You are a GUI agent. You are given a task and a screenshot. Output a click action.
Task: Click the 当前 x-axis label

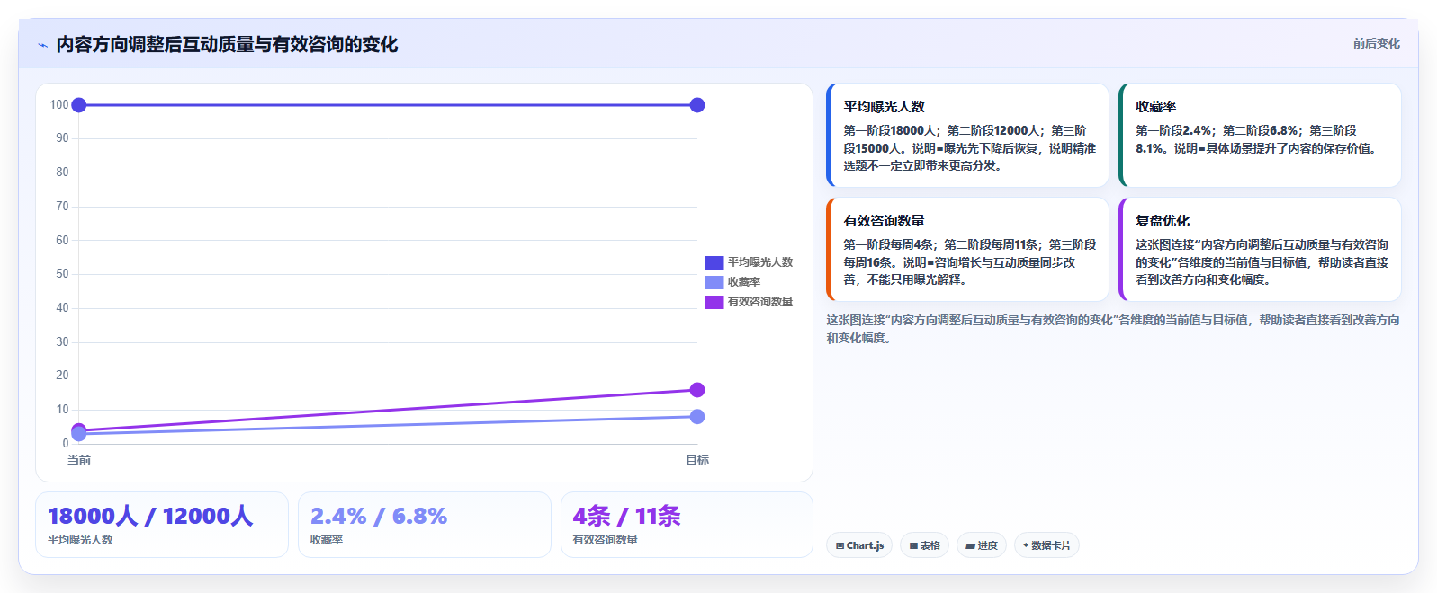pos(79,460)
